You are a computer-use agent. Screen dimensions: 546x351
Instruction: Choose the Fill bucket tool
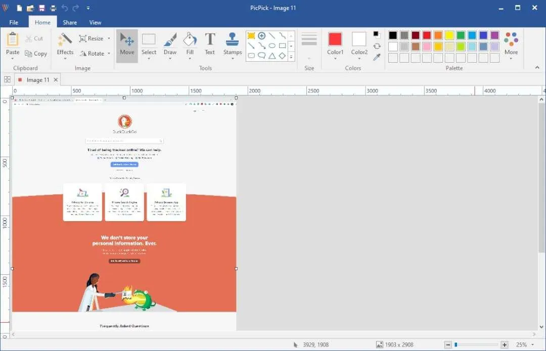(190, 44)
